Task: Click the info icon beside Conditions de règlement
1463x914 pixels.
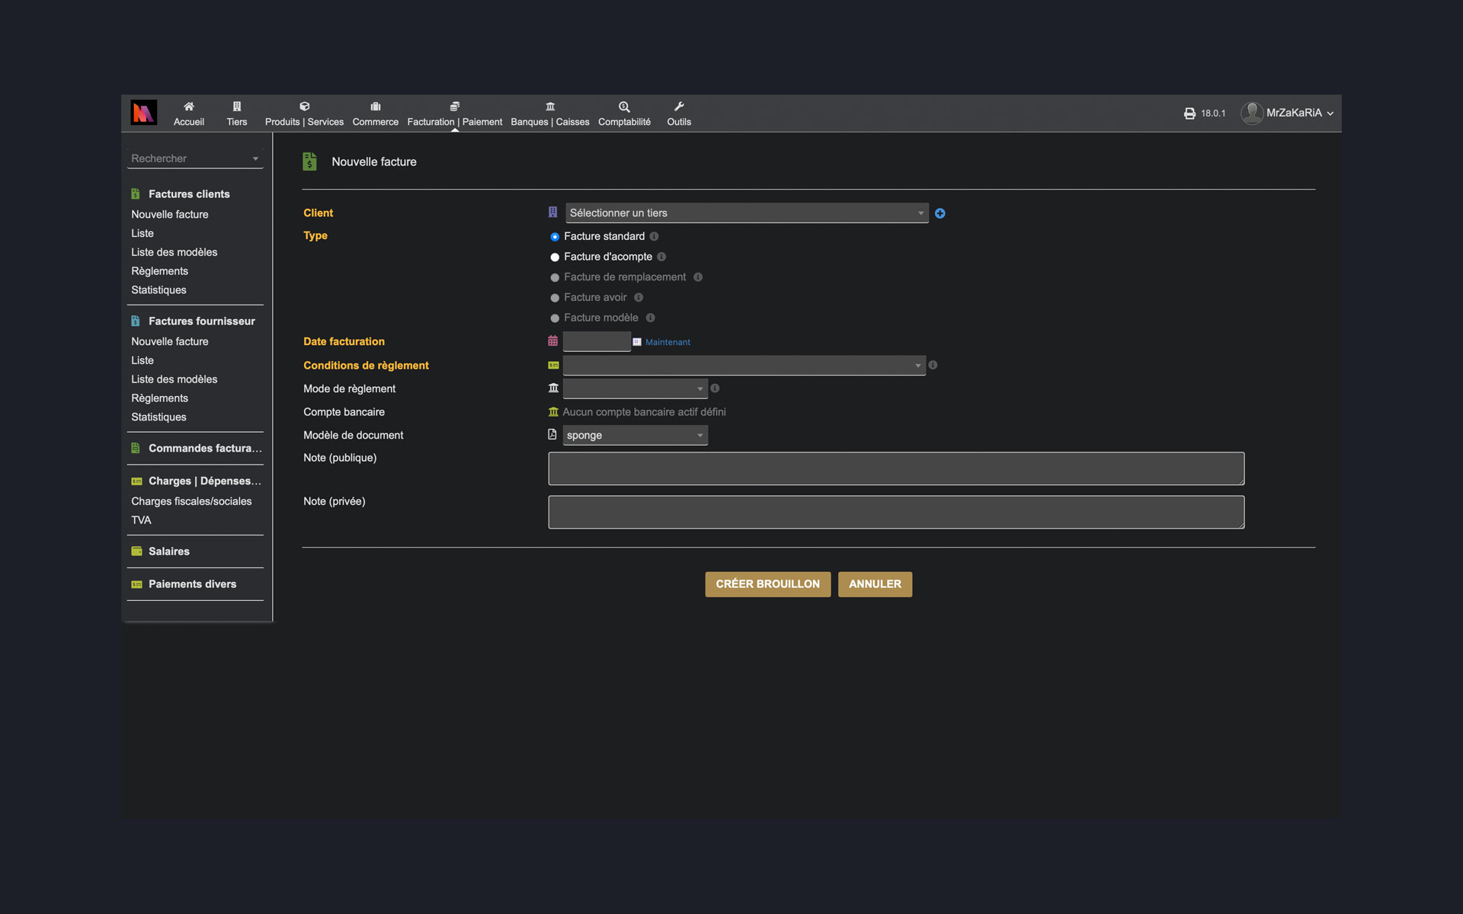Action: [932, 365]
